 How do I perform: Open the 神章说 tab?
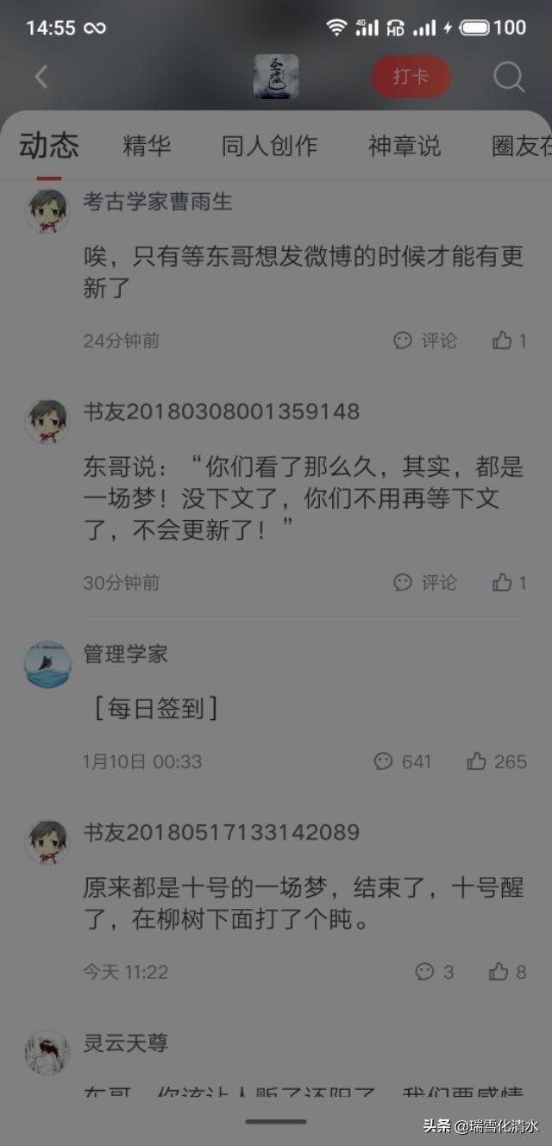(x=405, y=146)
